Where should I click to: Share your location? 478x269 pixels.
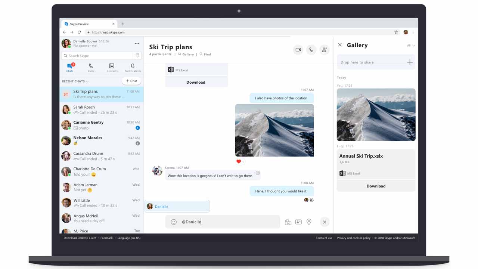pyautogui.click(x=309, y=222)
